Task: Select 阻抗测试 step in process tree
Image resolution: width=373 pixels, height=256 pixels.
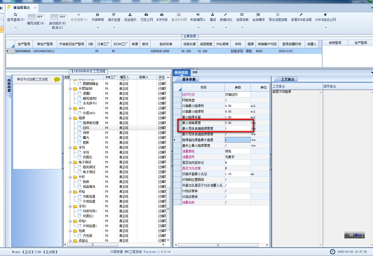Action: (89, 167)
